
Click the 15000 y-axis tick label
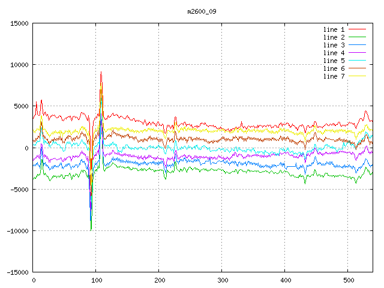(17, 23)
